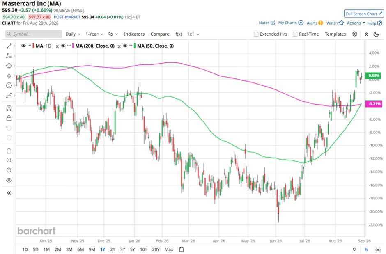Open chart settings gear icon

[354, 34]
